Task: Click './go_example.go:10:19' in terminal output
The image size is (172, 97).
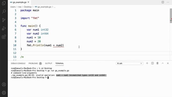Action: coord(23,75)
